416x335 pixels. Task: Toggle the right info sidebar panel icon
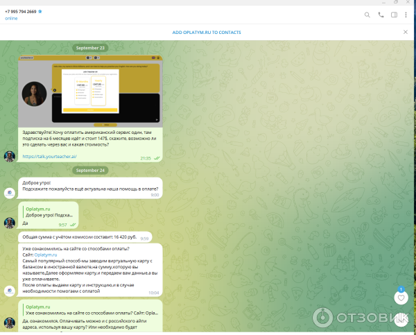click(x=394, y=15)
